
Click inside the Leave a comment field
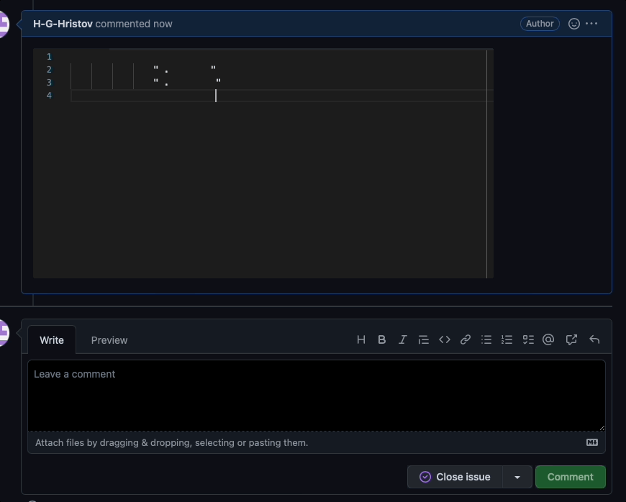[x=317, y=394]
